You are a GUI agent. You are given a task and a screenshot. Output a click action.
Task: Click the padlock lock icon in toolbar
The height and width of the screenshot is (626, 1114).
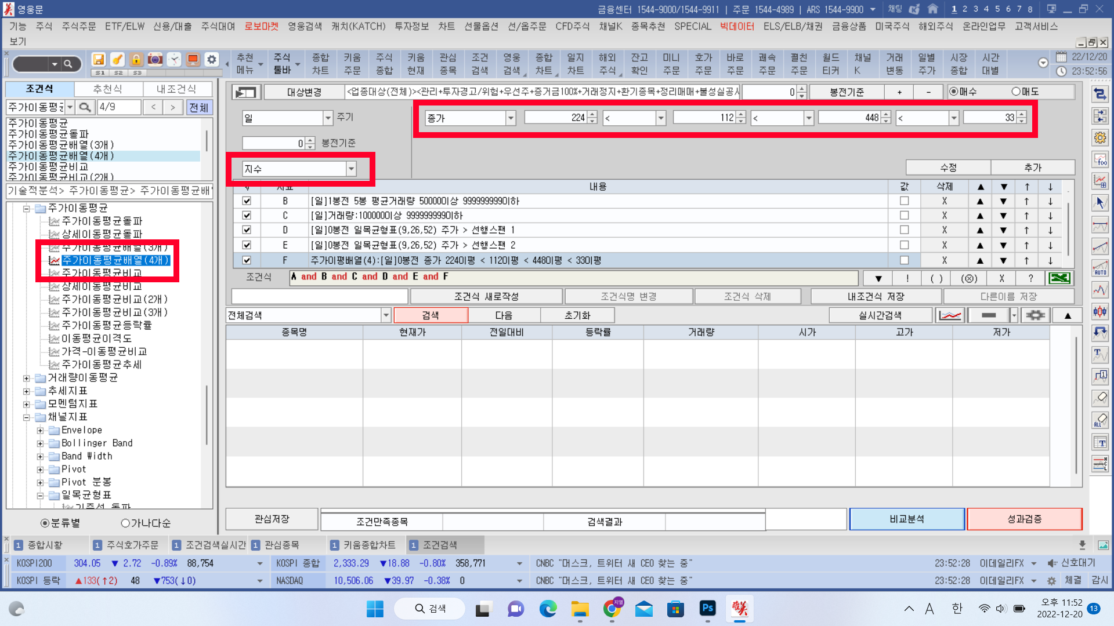136,60
